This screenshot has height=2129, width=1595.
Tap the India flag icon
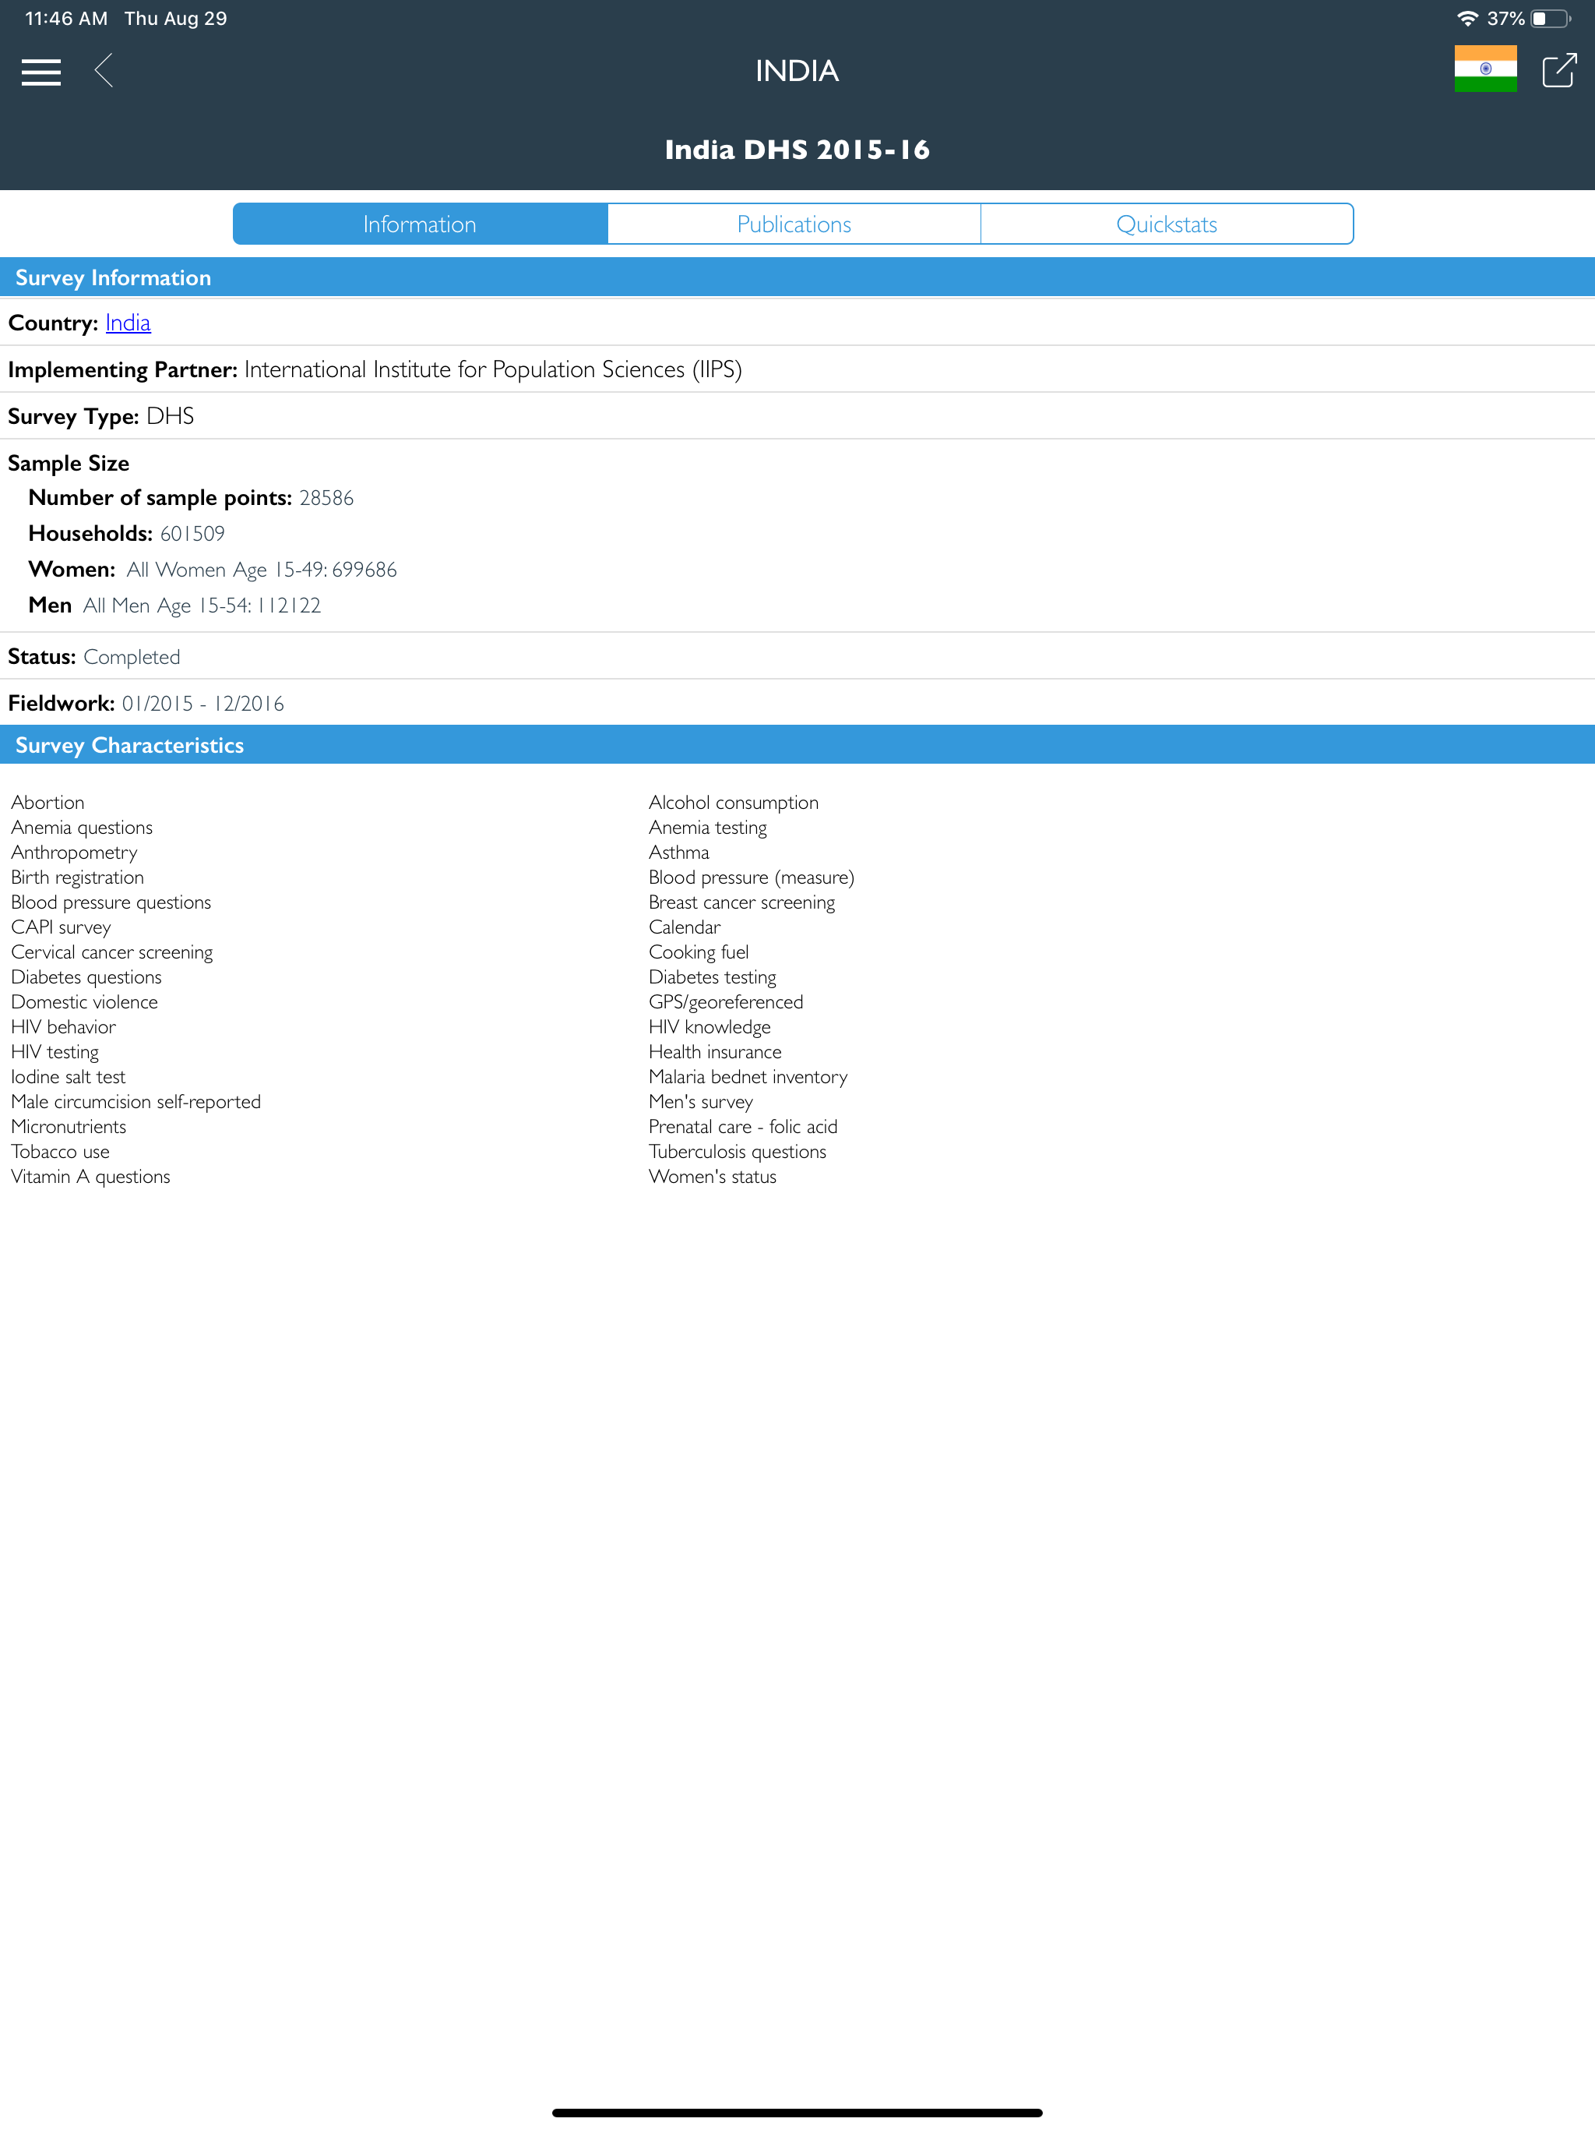click(x=1485, y=69)
